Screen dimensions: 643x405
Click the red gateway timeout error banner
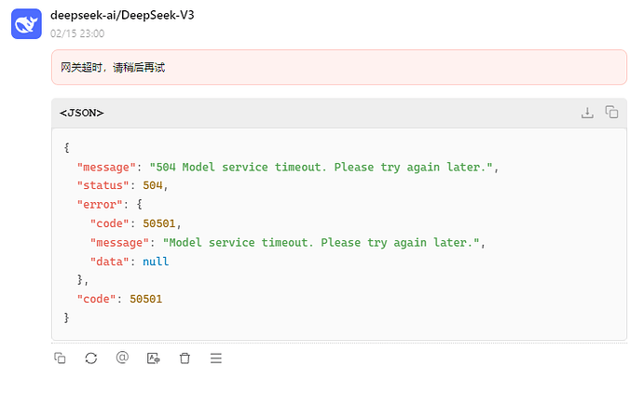point(339,67)
